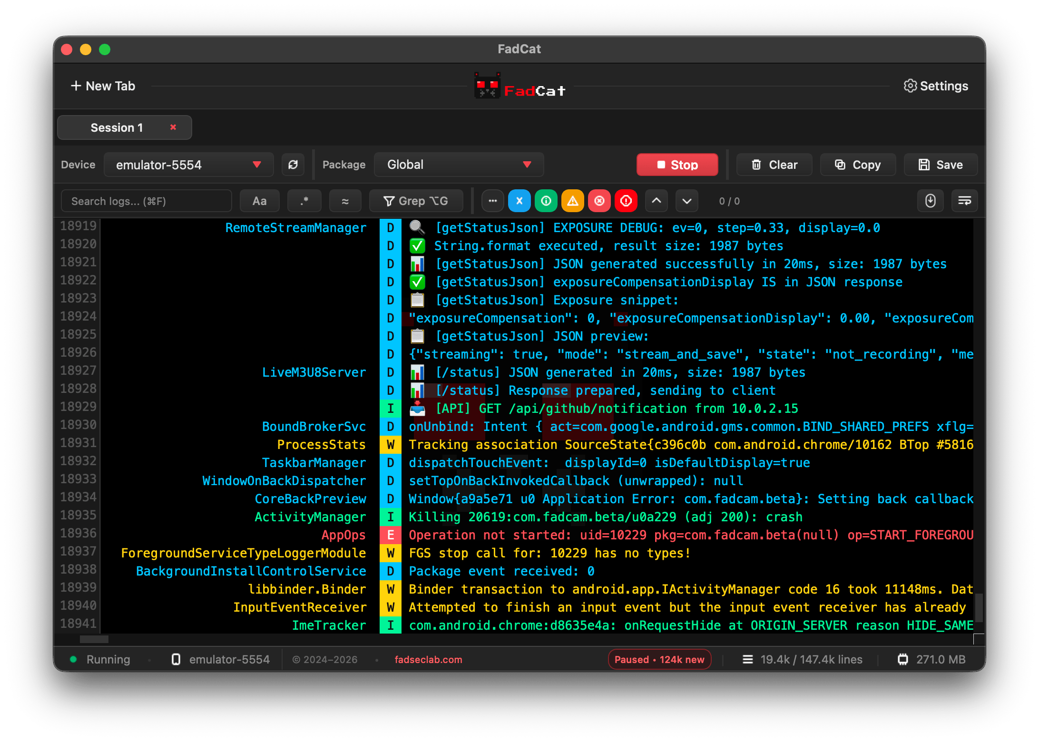Stop the log capture
1039x742 pixels.
coord(677,165)
